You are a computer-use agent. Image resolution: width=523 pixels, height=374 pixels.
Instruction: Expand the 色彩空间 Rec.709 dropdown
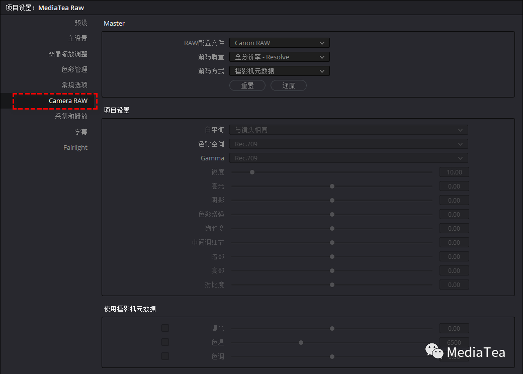[x=348, y=144]
